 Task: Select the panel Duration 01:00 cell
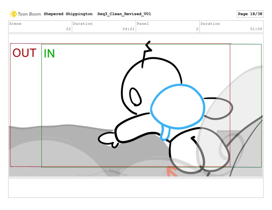(231, 27)
